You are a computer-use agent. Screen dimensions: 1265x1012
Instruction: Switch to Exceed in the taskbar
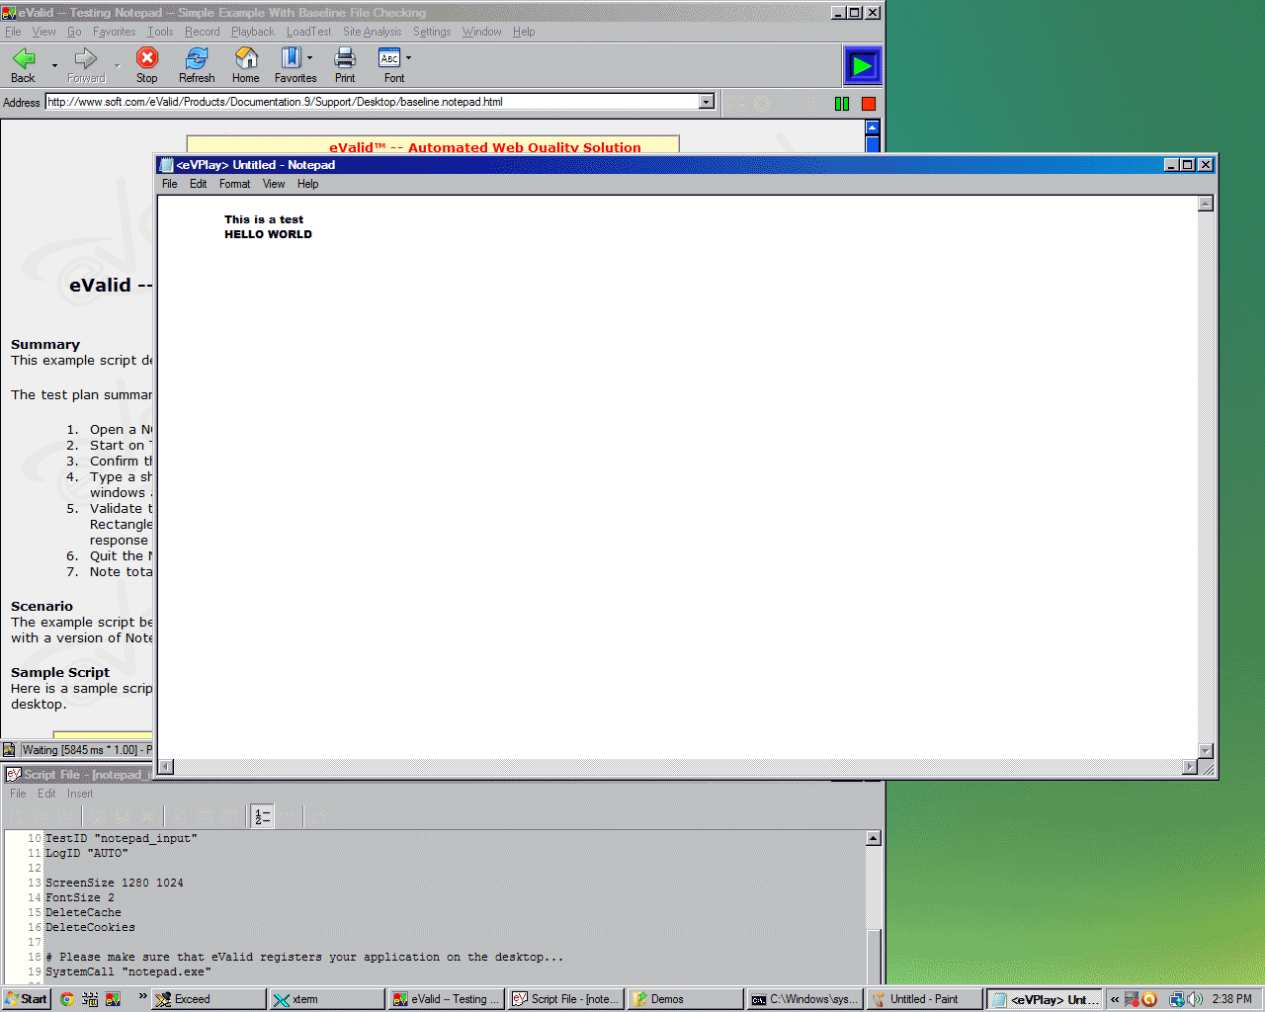[210, 999]
